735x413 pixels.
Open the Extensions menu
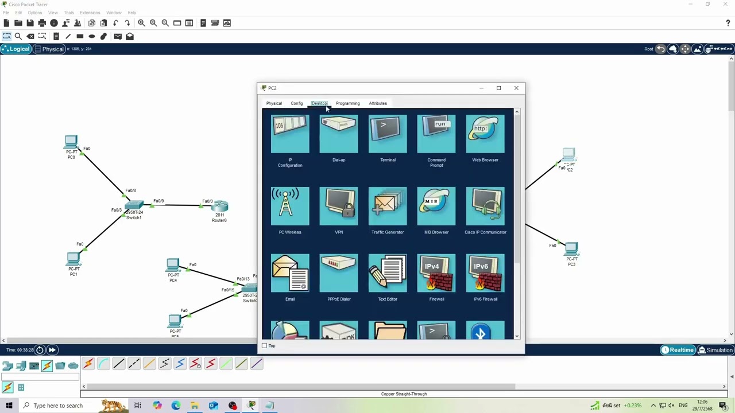tap(90, 13)
